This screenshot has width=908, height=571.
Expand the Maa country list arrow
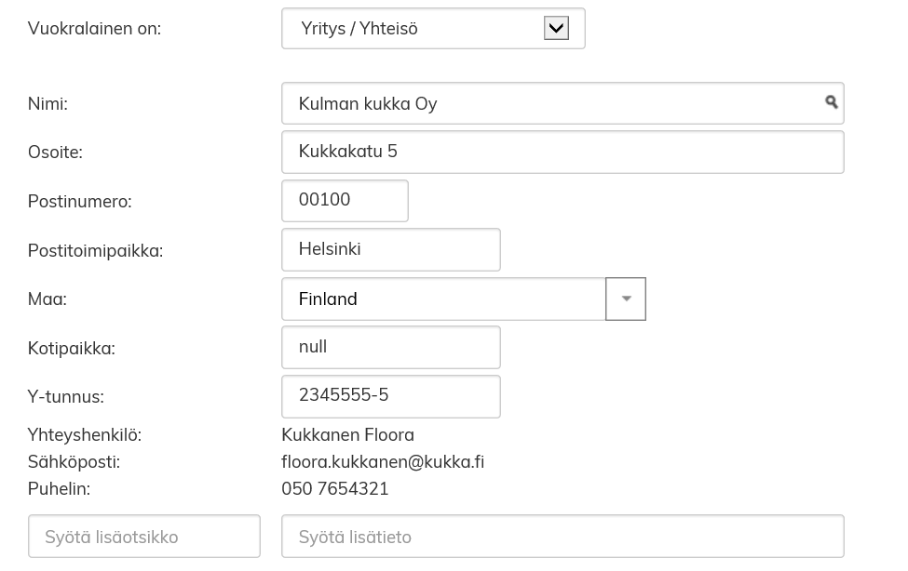[x=626, y=299]
